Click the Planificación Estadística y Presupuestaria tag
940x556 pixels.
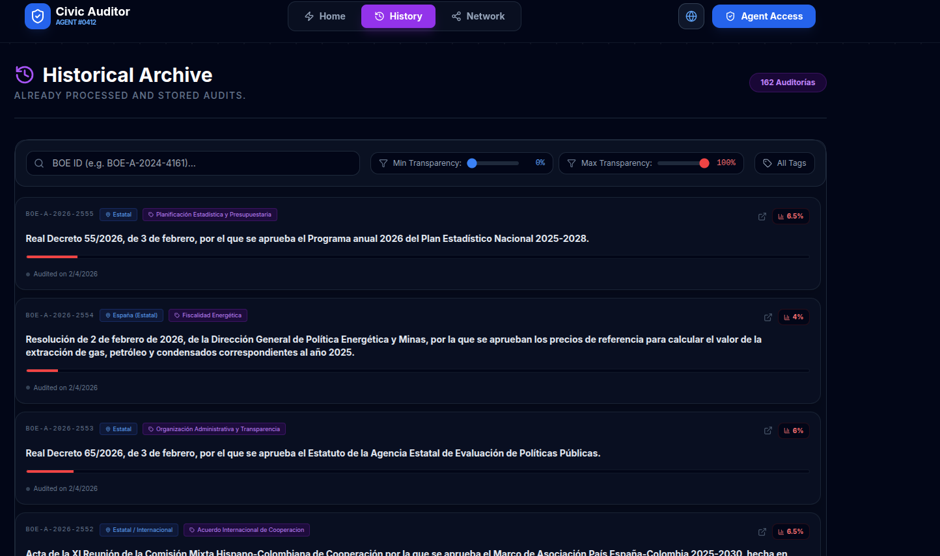210,215
